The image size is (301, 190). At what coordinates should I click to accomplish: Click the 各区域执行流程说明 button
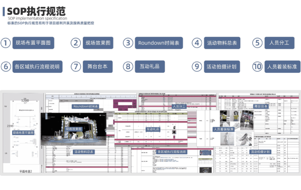click(37, 66)
